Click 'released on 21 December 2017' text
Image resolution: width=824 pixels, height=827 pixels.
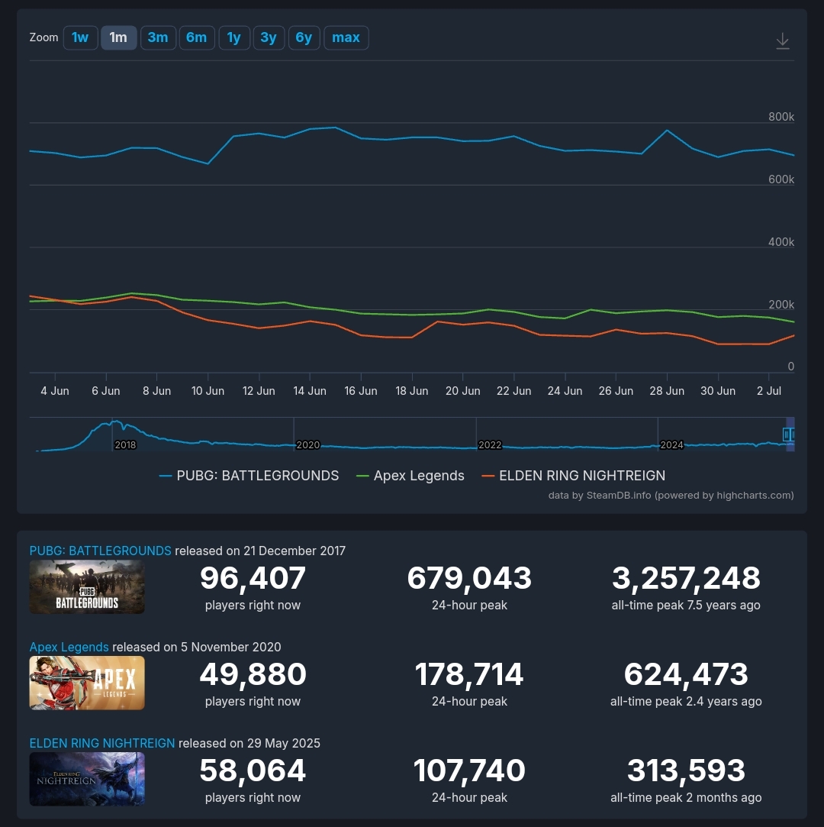click(260, 551)
